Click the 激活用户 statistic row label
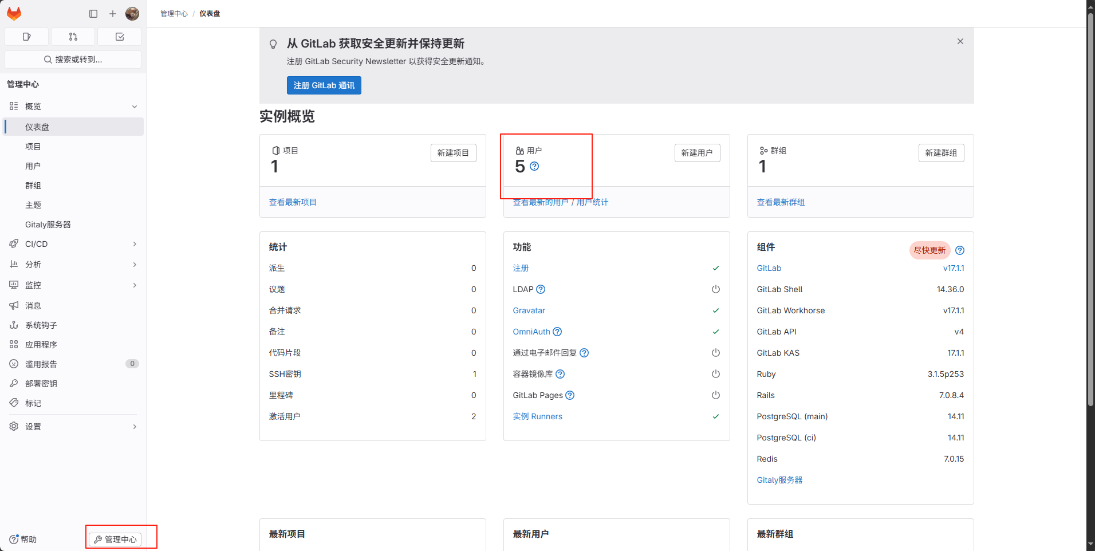The width and height of the screenshot is (1095, 551). coord(285,416)
